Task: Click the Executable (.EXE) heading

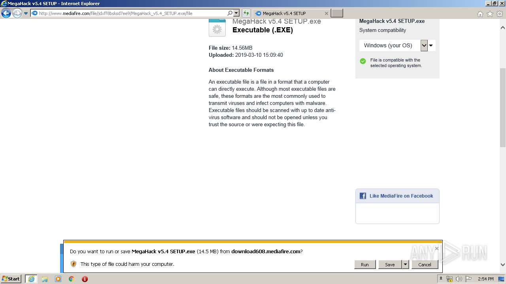Action: (x=263, y=30)
